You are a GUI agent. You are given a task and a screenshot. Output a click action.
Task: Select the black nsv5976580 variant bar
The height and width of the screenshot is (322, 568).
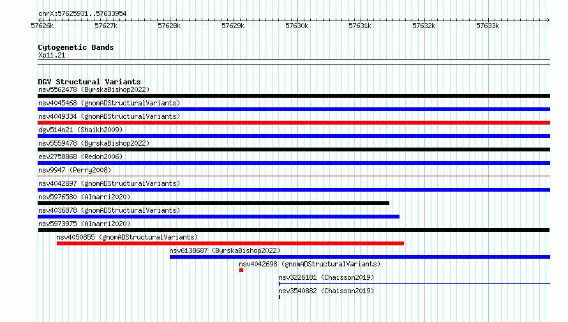click(x=213, y=203)
